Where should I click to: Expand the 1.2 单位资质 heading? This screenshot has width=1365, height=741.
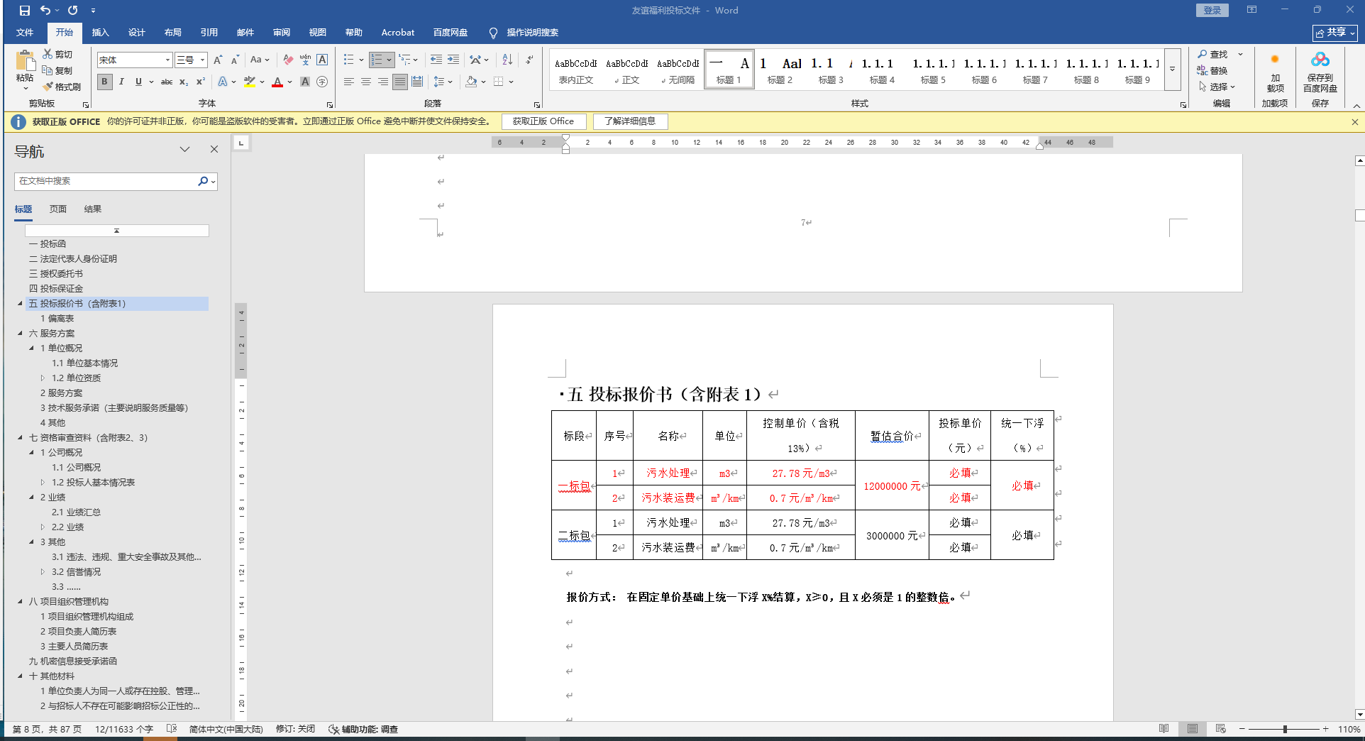pyautogui.click(x=43, y=378)
